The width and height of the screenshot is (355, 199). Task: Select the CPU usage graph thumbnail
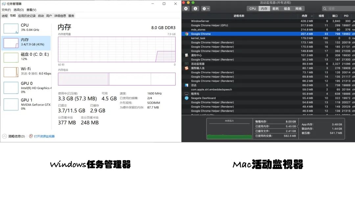point(11,28)
